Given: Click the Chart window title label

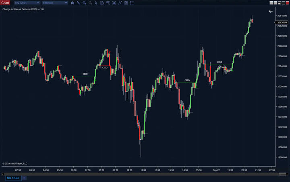Looking at the screenshot, I should [x=5, y=2].
